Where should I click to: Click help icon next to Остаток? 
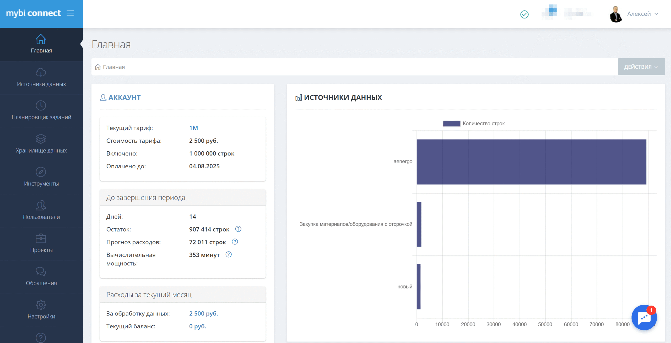pos(238,229)
